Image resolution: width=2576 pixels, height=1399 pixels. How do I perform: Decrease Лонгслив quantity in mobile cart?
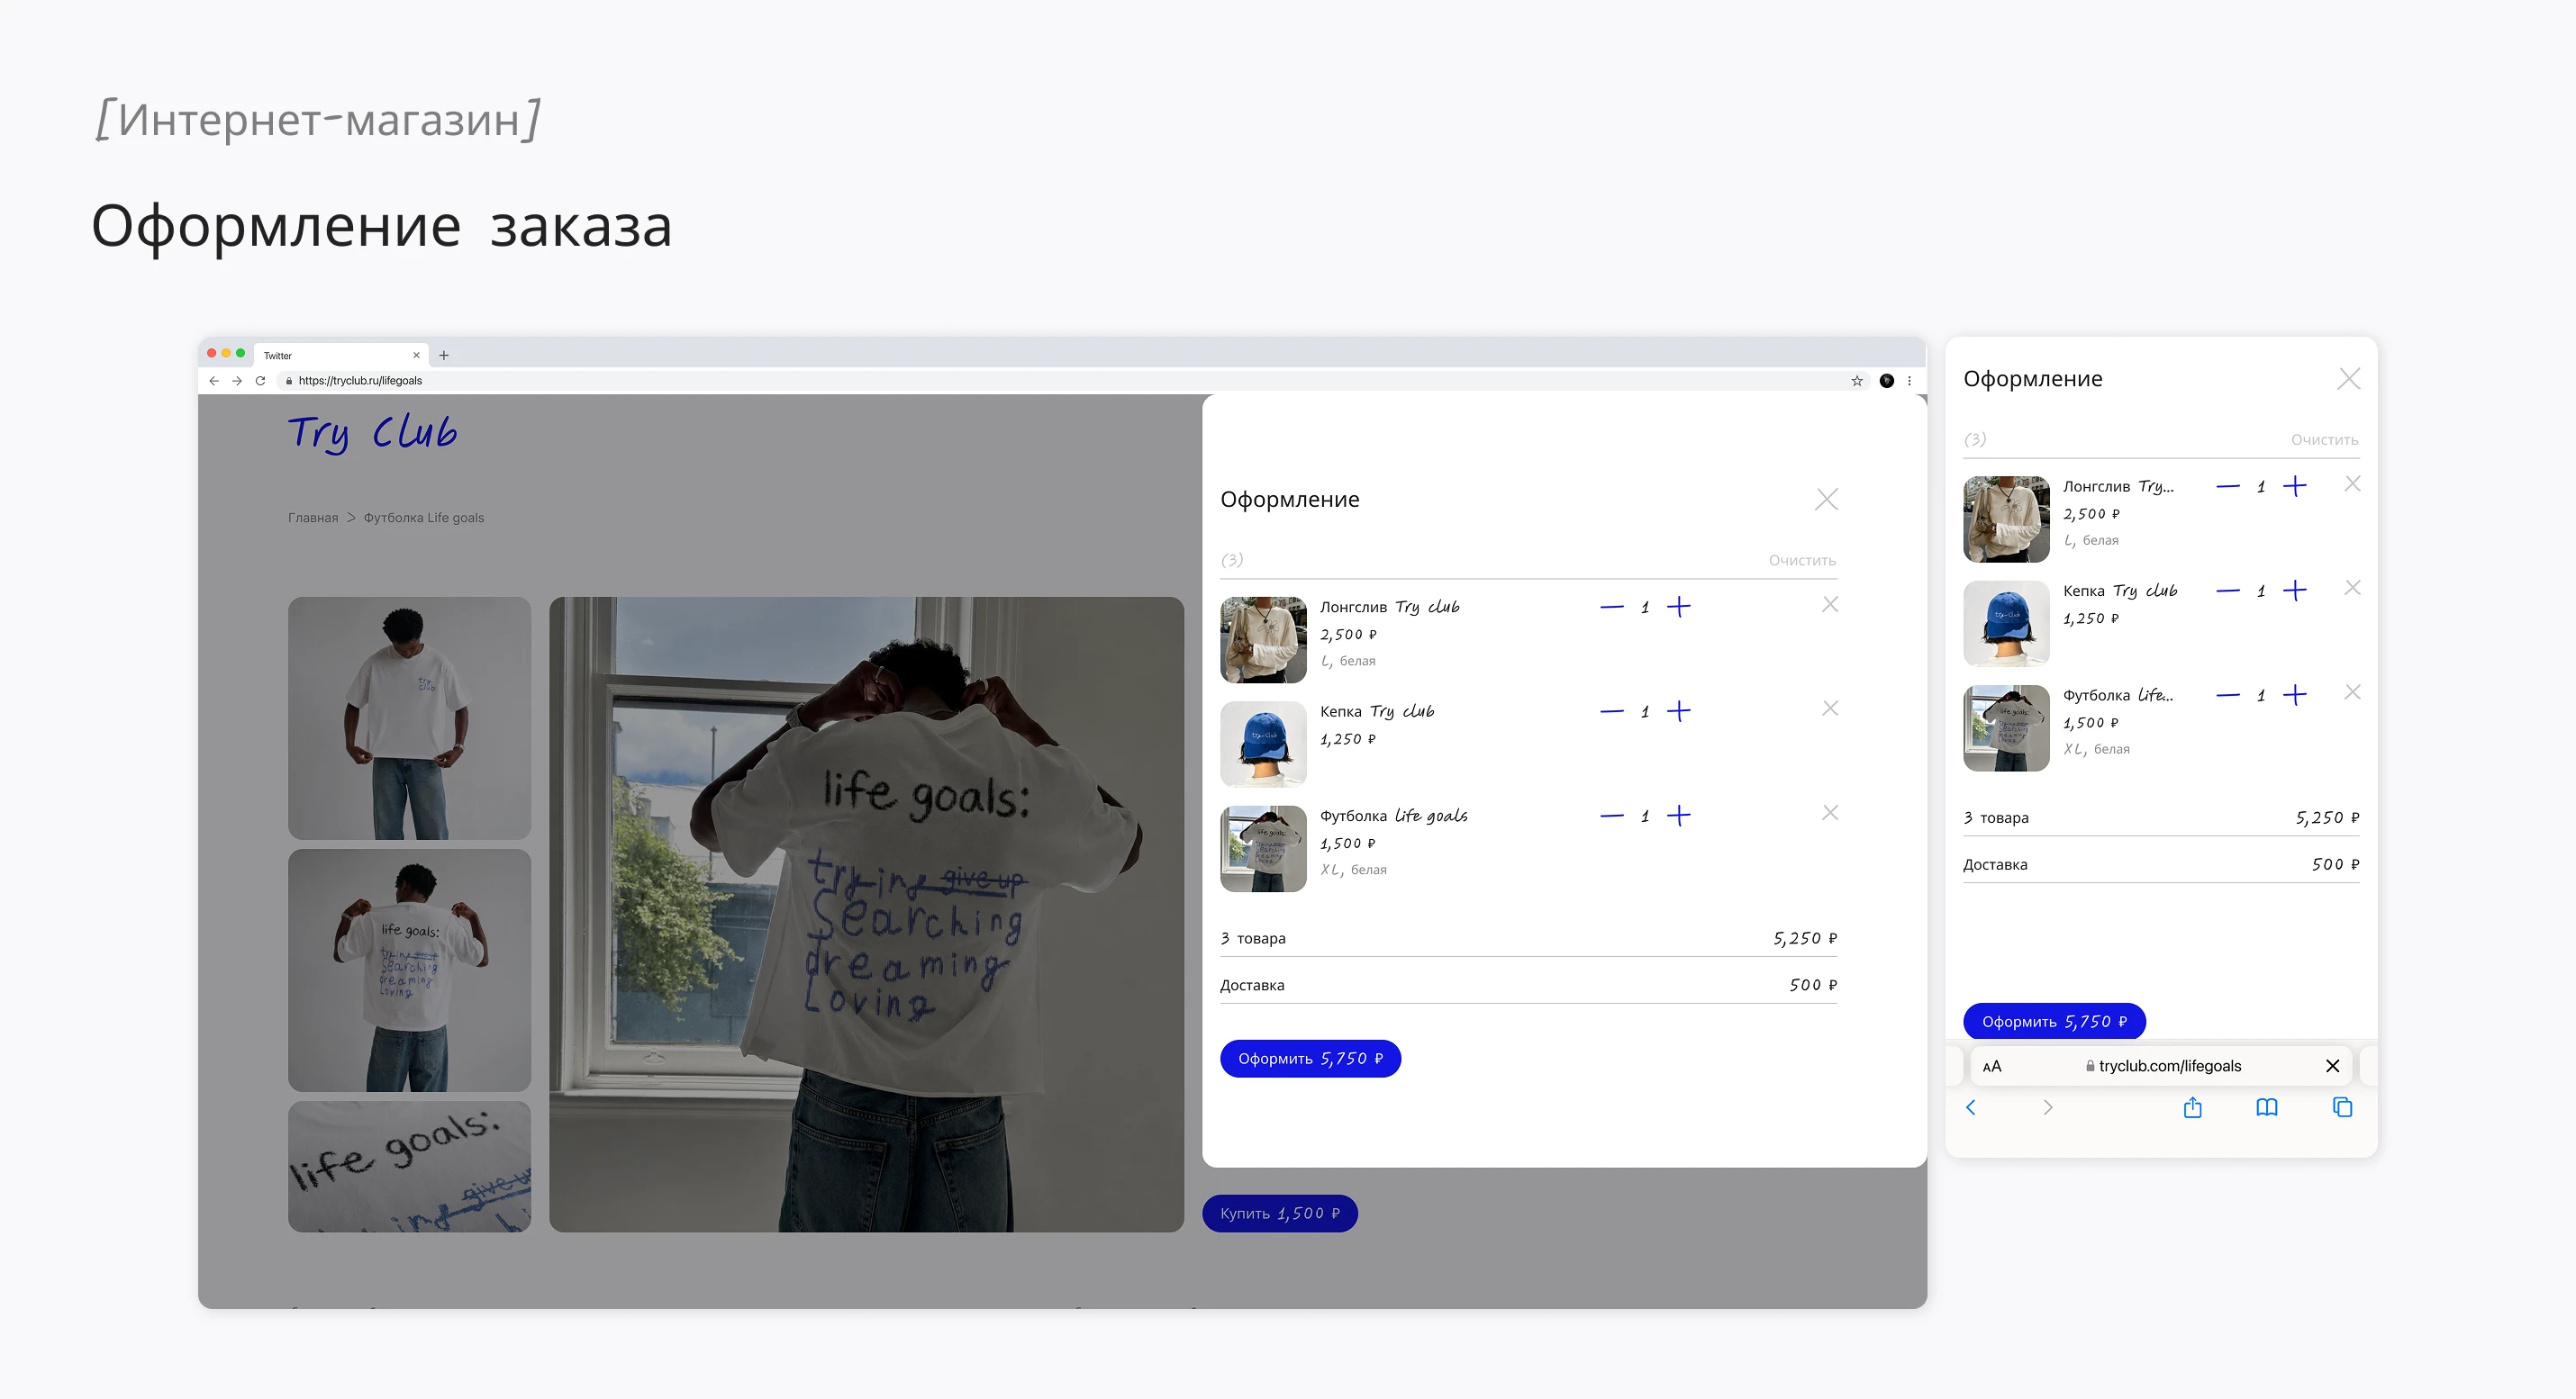(2227, 487)
